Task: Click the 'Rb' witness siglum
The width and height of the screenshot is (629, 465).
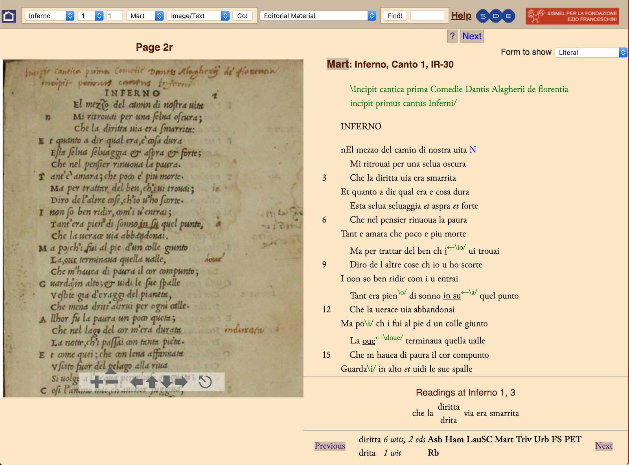Action: pos(433,453)
